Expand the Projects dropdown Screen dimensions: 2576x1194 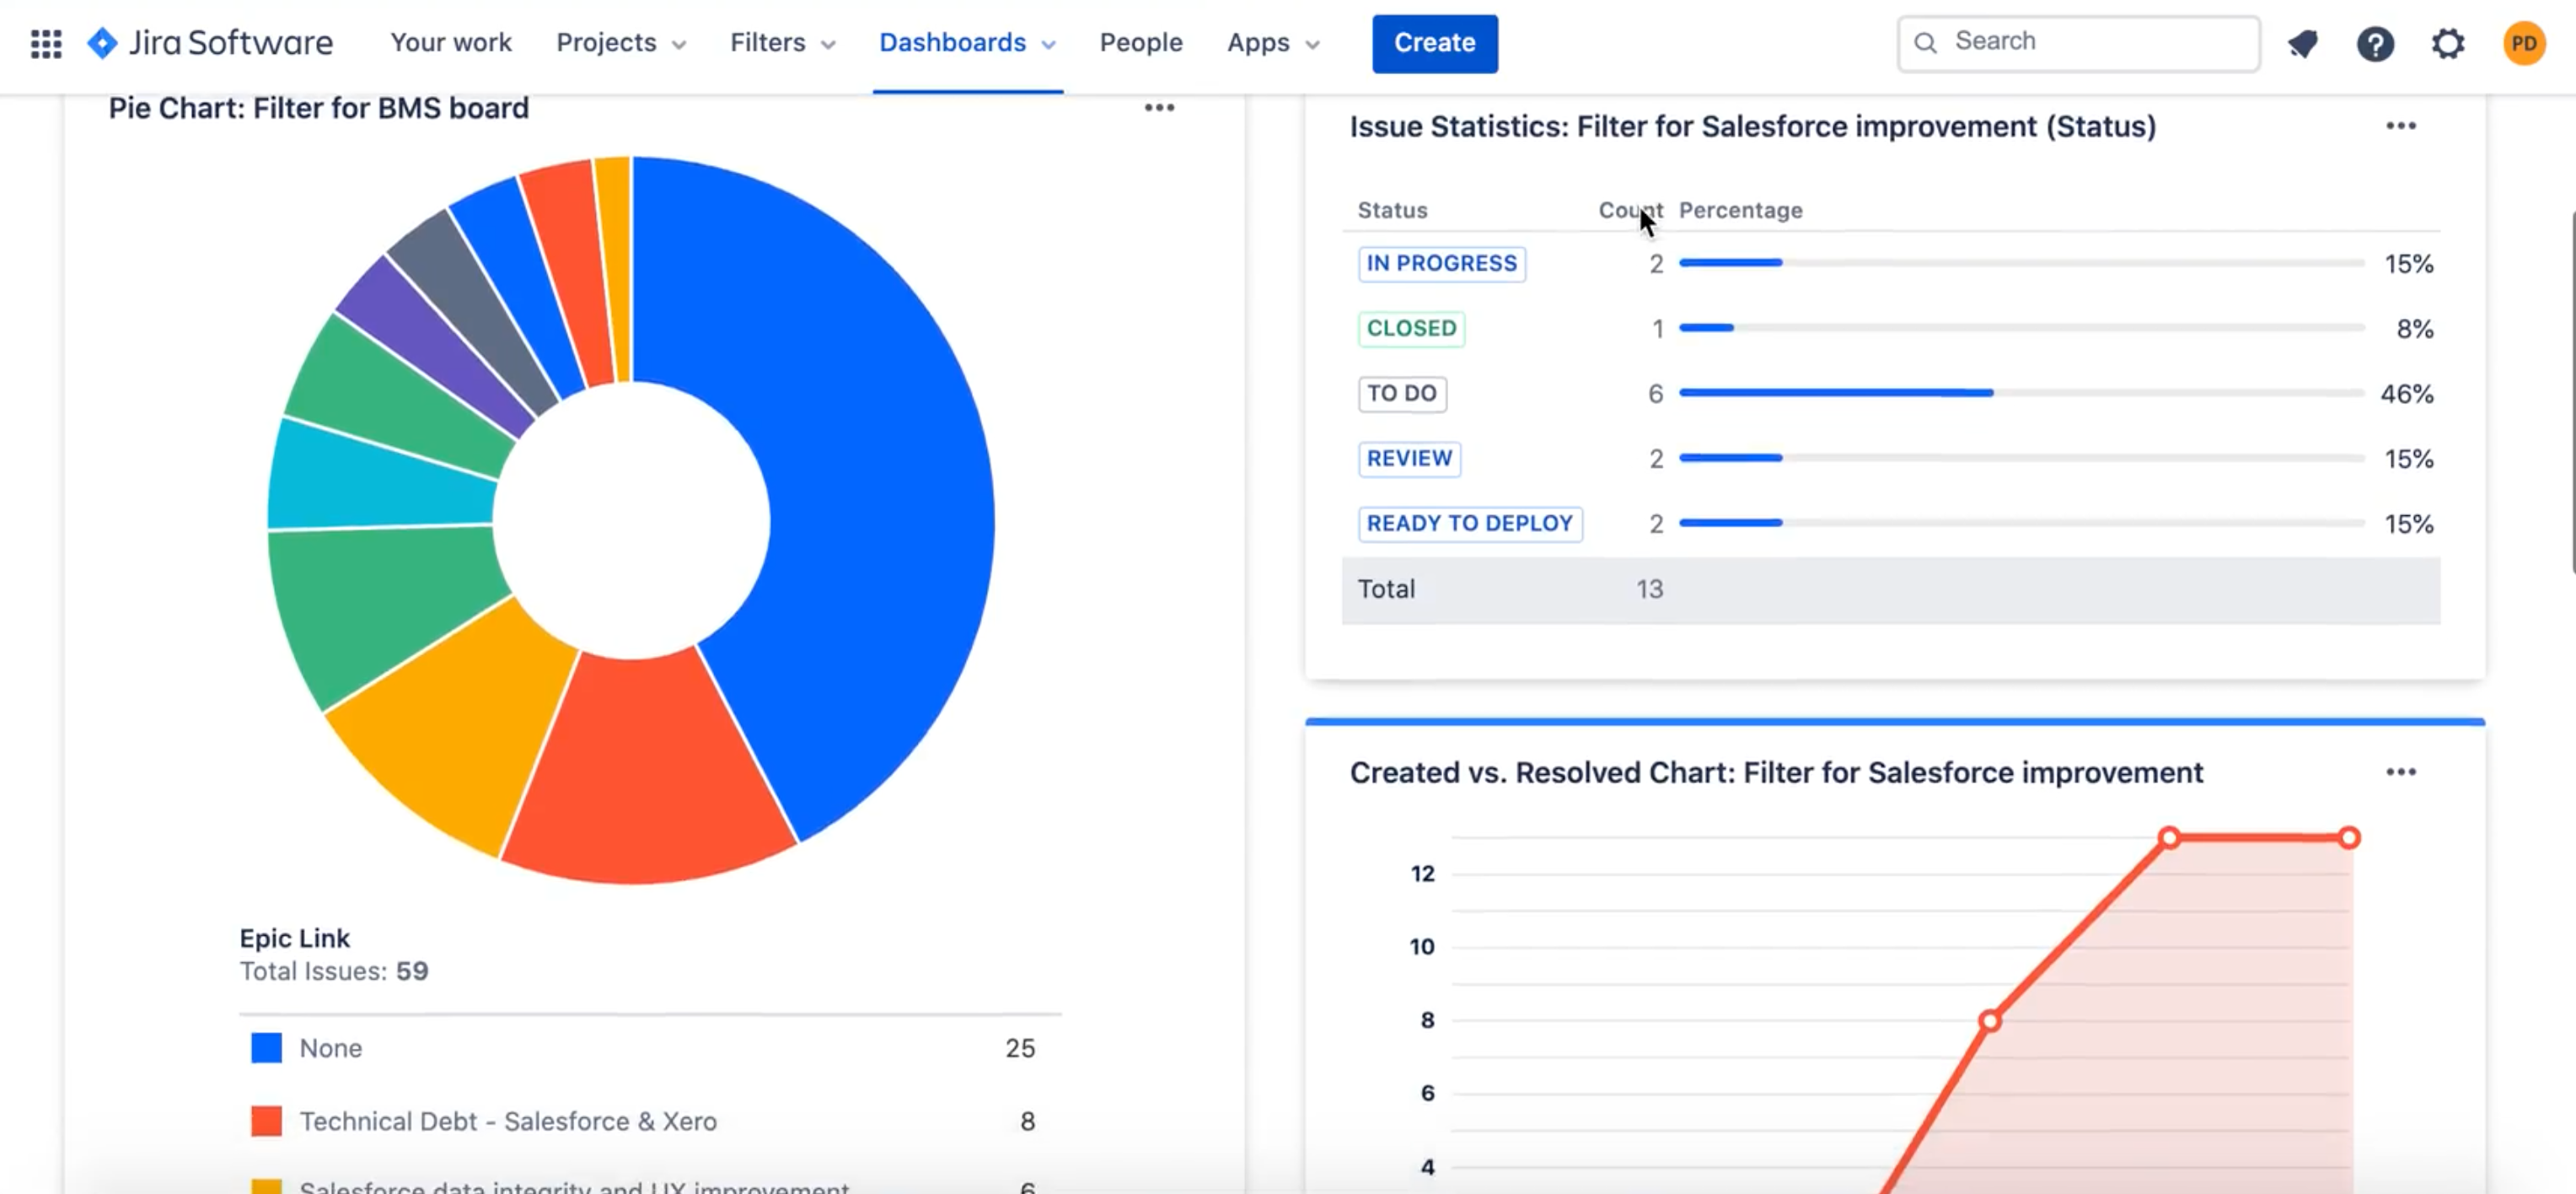point(621,43)
